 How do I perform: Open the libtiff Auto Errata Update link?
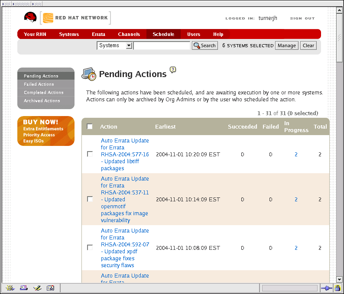(125, 154)
